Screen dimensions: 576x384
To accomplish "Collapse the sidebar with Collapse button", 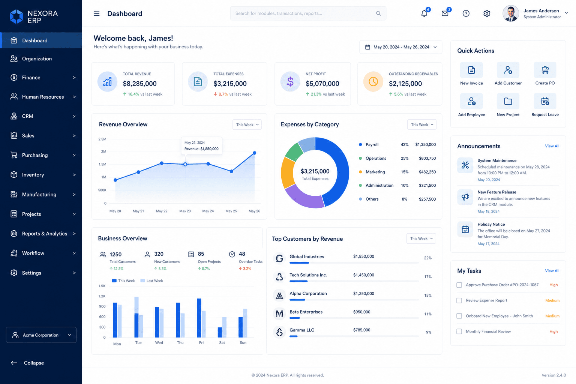I will (x=27, y=363).
